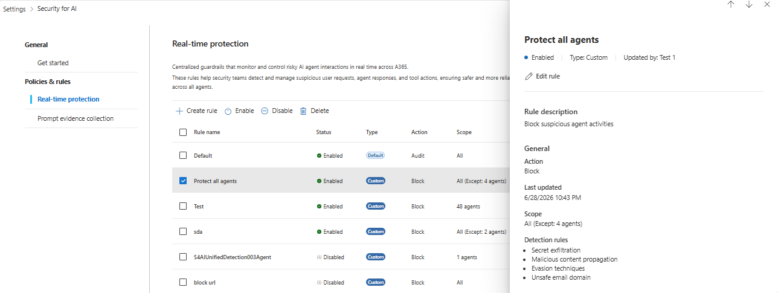Sort by Rule name column header
The width and height of the screenshot is (778, 293).
click(x=207, y=132)
